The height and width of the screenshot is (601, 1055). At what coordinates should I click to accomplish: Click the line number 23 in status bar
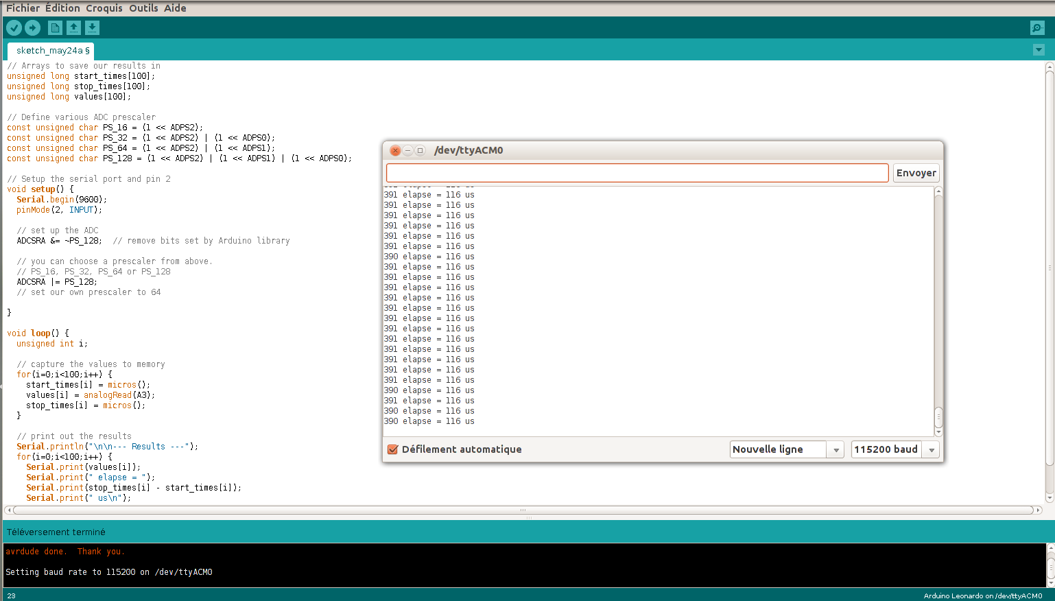[x=11, y=596]
